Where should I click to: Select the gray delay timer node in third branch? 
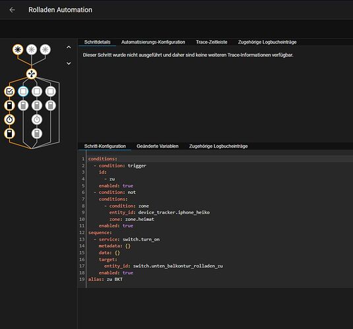click(x=37, y=119)
